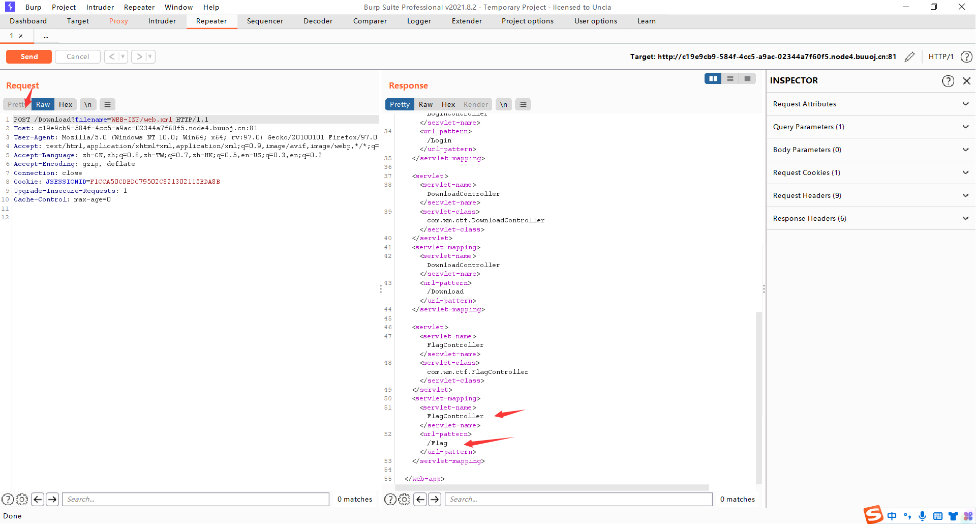Image resolution: width=976 pixels, height=524 pixels.
Task: Open request search settings gear
Action: tap(22, 499)
